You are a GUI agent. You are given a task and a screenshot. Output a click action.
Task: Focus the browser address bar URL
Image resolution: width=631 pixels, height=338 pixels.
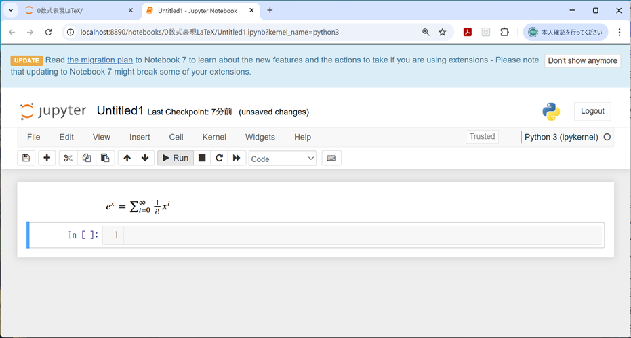pos(209,33)
